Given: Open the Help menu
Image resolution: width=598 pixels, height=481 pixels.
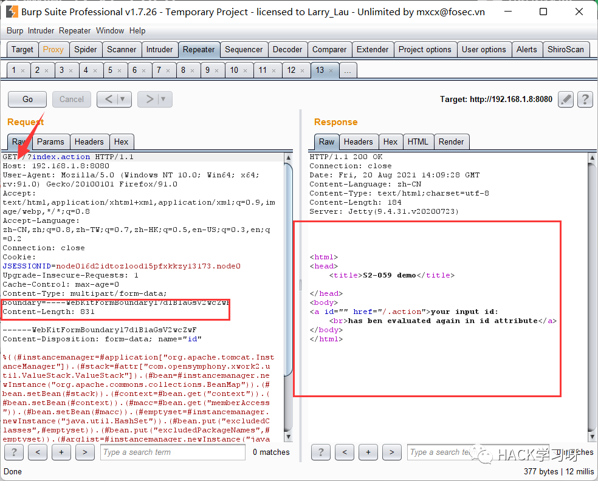Looking at the screenshot, I should click(137, 30).
